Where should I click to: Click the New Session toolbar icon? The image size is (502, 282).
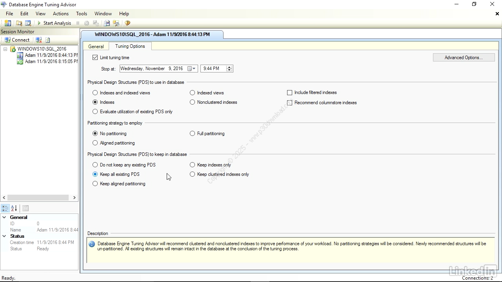point(8,23)
